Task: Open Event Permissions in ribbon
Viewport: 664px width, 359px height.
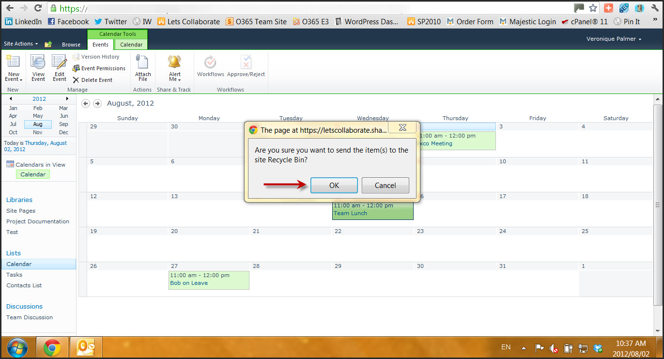Action: click(x=99, y=68)
